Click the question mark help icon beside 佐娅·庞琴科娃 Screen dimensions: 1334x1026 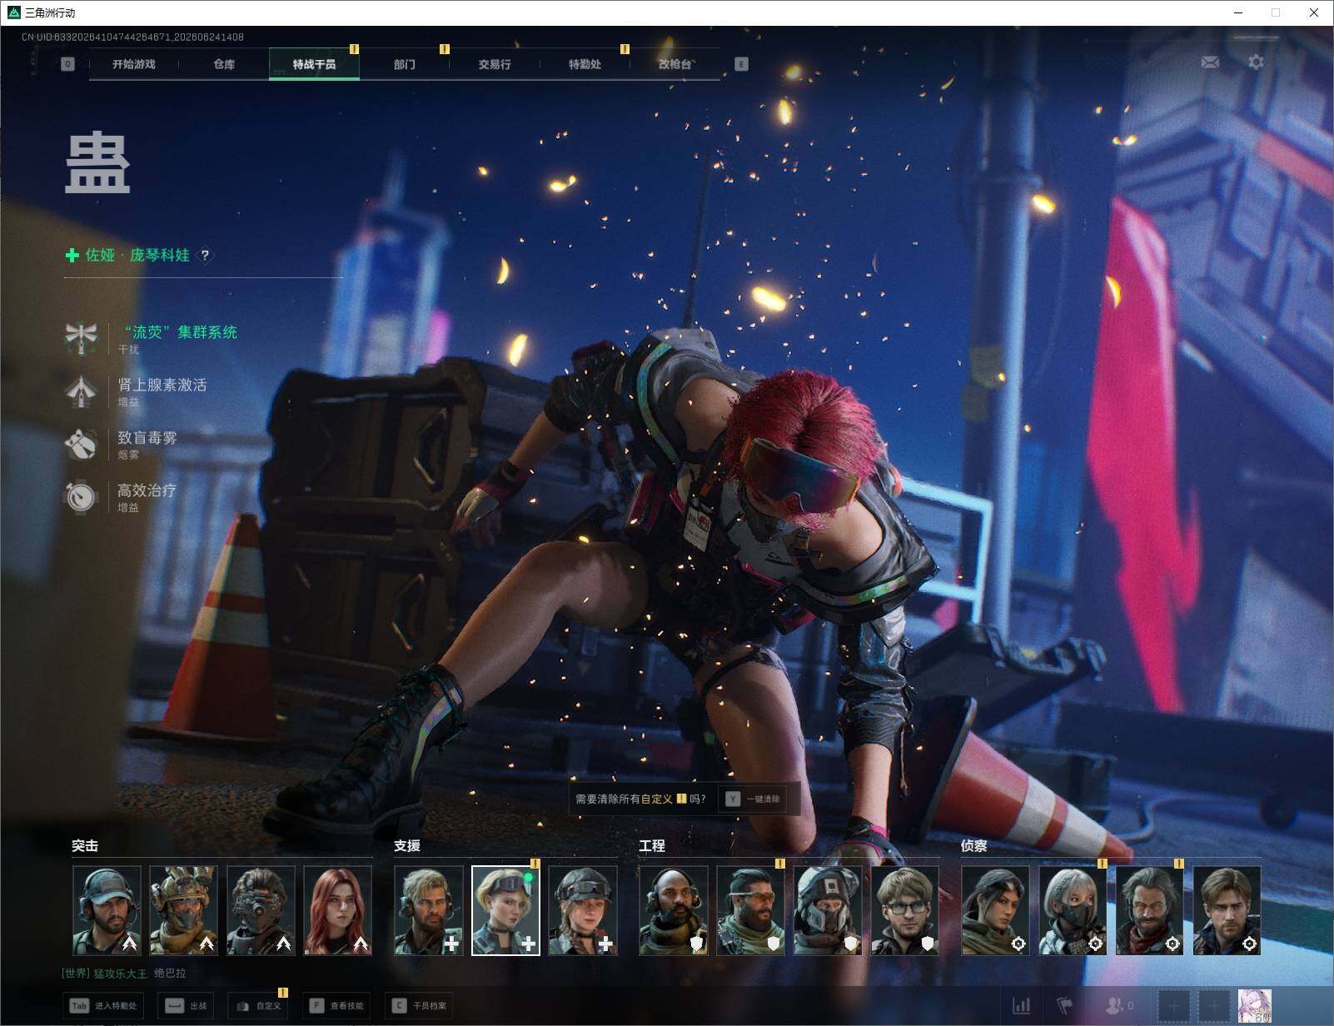click(x=205, y=256)
